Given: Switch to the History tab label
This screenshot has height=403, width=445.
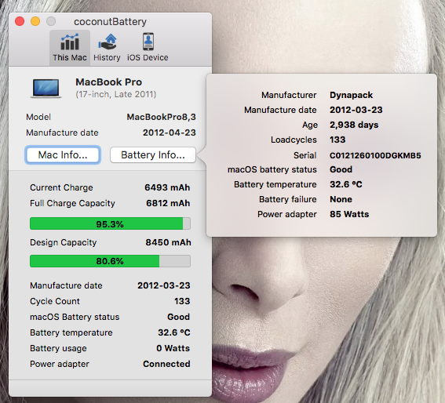Looking at the screenshot, I should 107,57.
